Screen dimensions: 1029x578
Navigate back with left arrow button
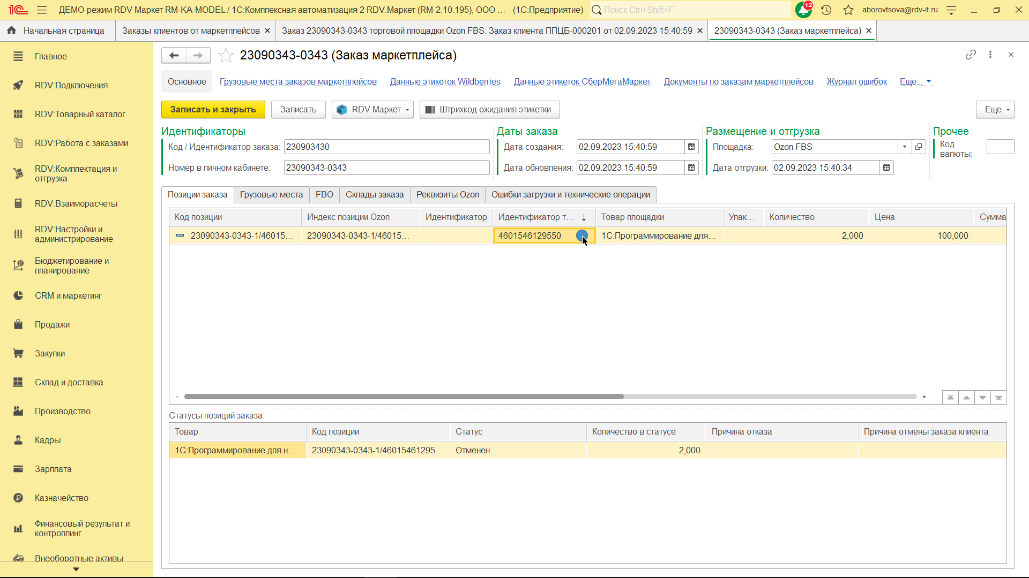tap(174, 55)
